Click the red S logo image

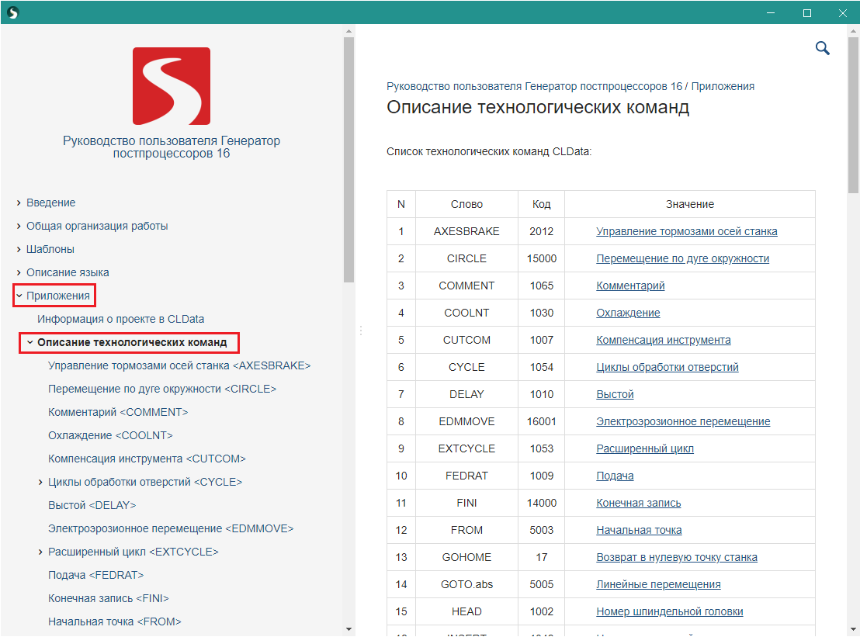171,86
